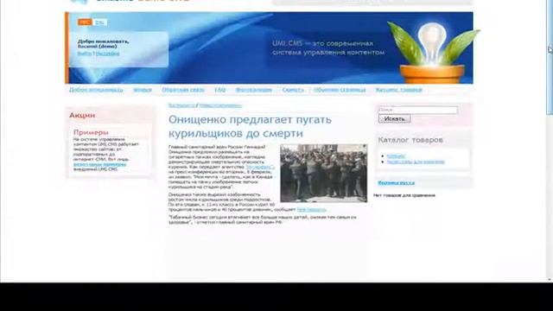The image size is (553, 311).
Task: Open the second link in Каталог товаров list
Action: [x=416, y=162]
